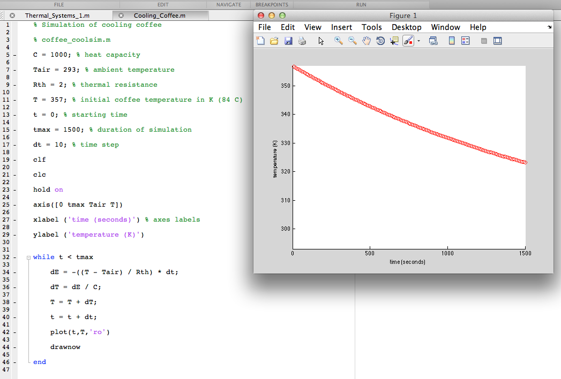
Task: Switch to the Thermal_Systems_1.m tab
Action: pos(59,15)
